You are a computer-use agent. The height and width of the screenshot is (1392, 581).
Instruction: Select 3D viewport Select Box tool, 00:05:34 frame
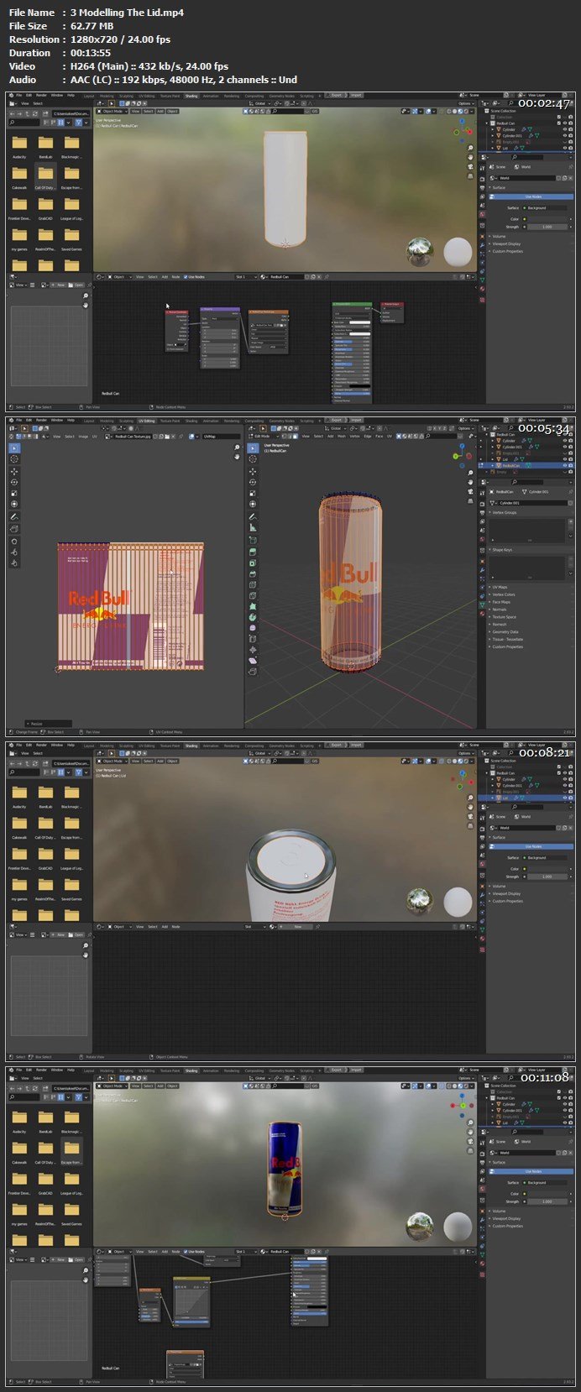(253, 448)
